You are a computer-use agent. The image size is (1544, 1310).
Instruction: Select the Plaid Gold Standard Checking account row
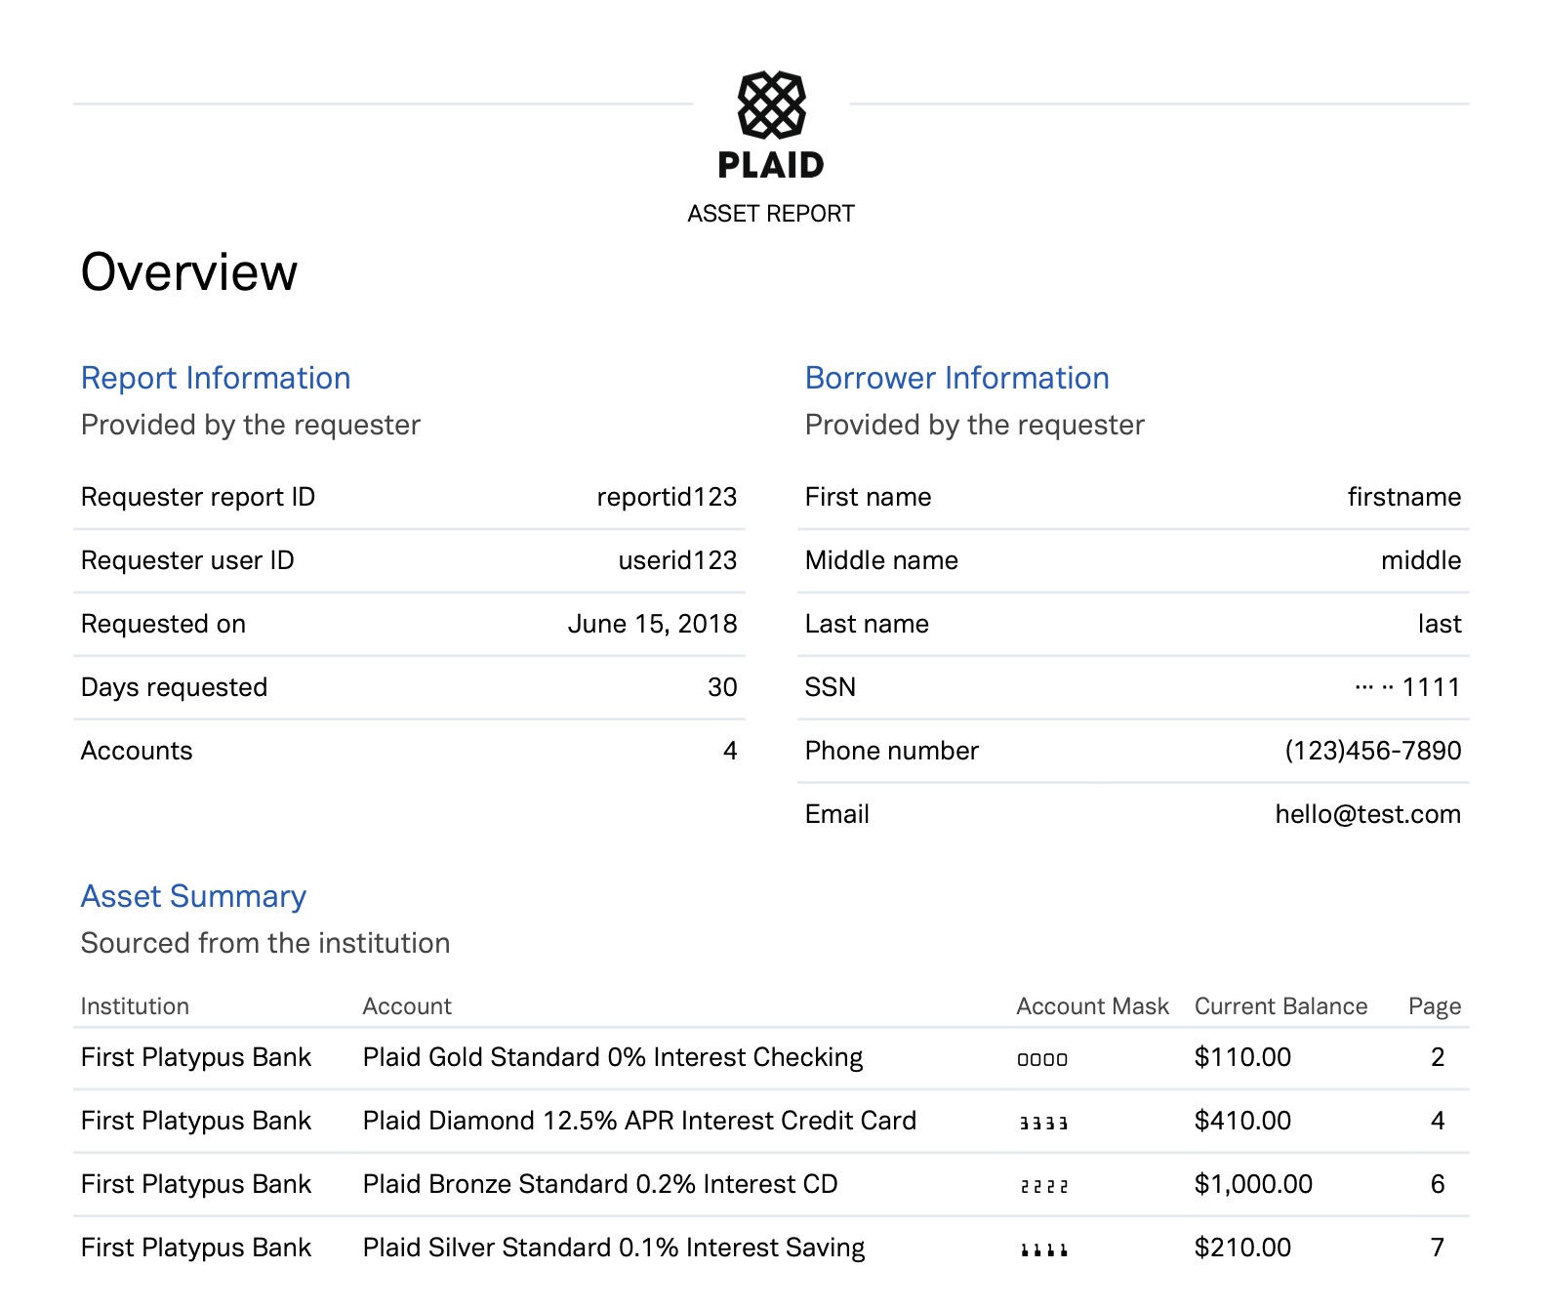coord(612,1057)
